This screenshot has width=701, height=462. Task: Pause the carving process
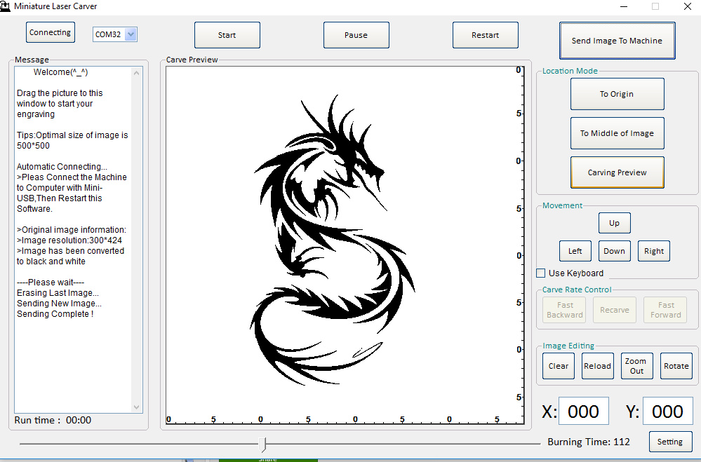[356, 35]
